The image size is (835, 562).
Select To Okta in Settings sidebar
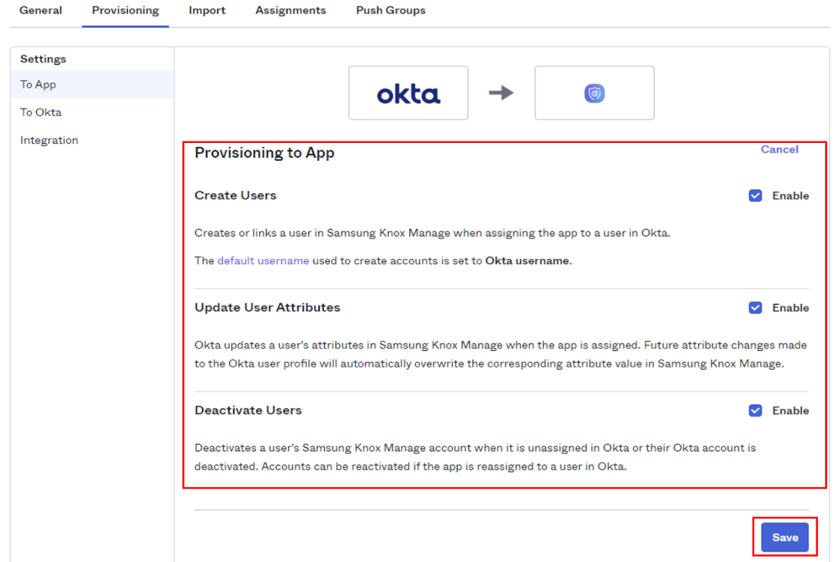40,112
